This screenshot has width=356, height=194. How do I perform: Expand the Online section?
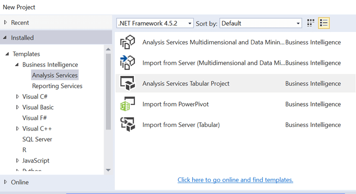6,182
